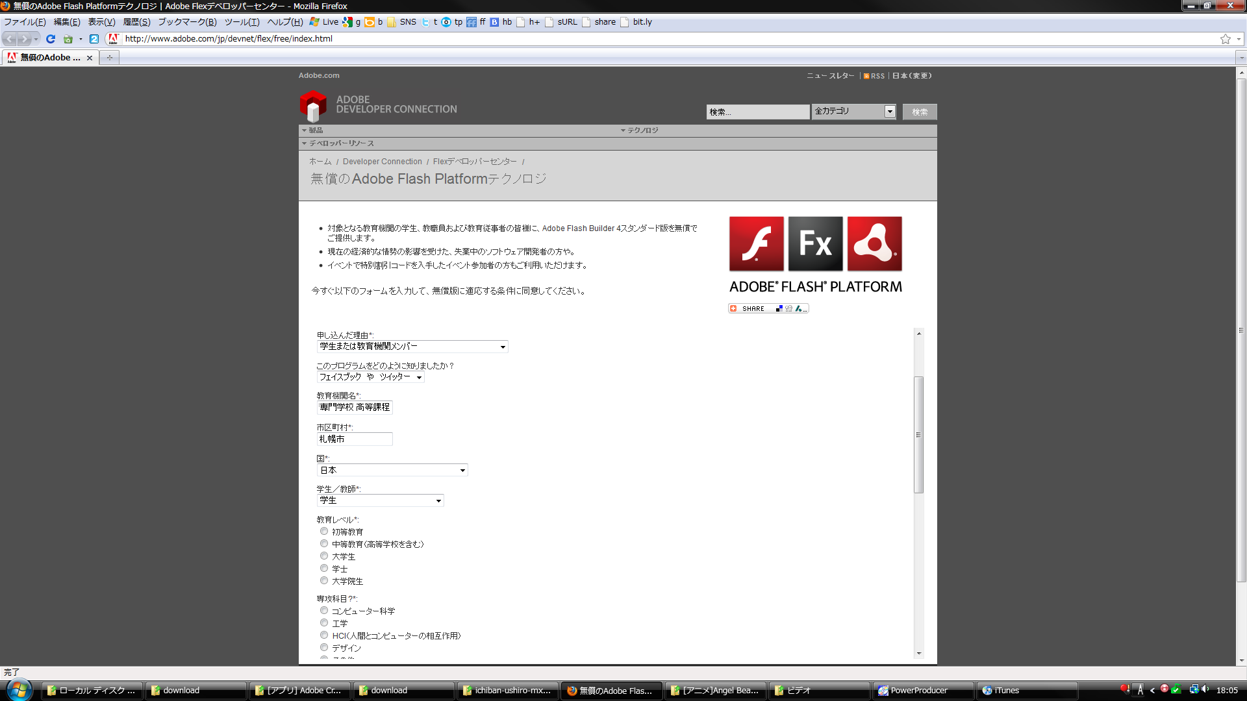Select 工学 major radio button
The width and height of the screenshot is (1247, 701).
coord(324,623)
